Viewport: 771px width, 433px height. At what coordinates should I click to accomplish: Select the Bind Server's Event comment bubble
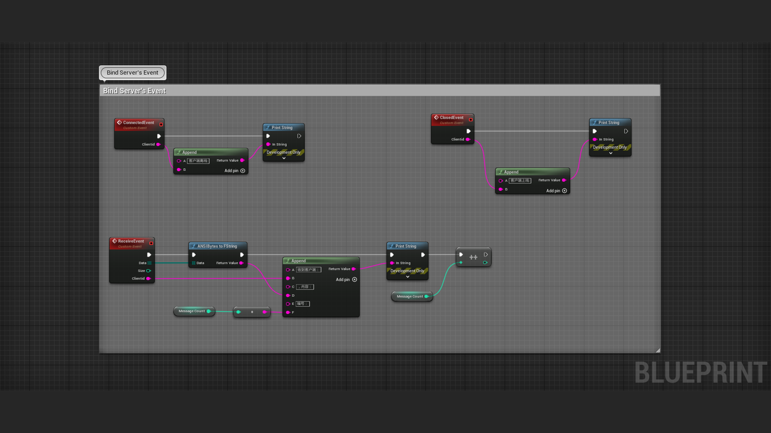(x=133, y=73)
